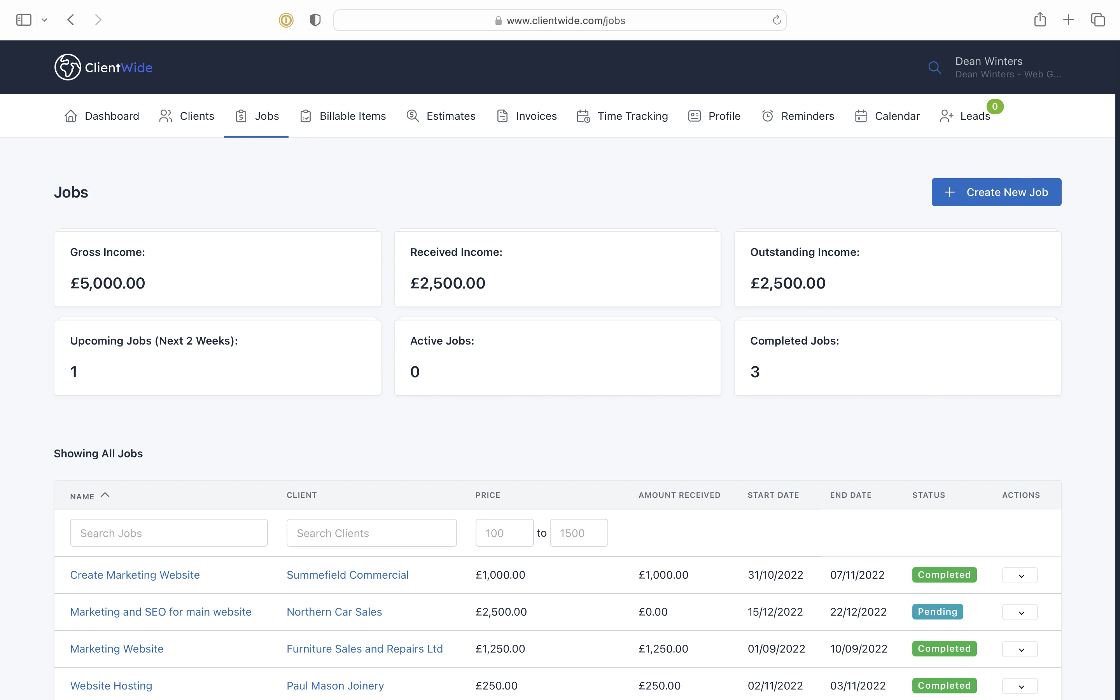Expand actions for Marketing and SEO job
Image resolution: width=1120 pixels, height=700 pixels.
tap(1020, 612)
